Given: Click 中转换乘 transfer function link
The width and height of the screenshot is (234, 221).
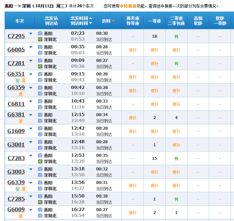Looking at the screenshot, I should 128,6.
